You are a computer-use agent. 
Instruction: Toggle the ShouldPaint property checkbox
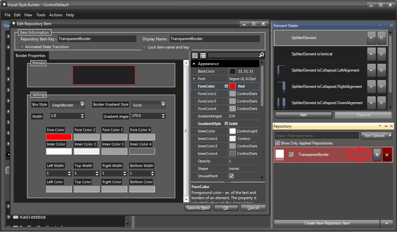[232, 176]
